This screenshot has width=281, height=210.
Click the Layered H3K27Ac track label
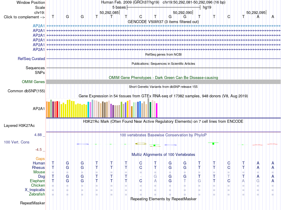[x=19, y=126]
